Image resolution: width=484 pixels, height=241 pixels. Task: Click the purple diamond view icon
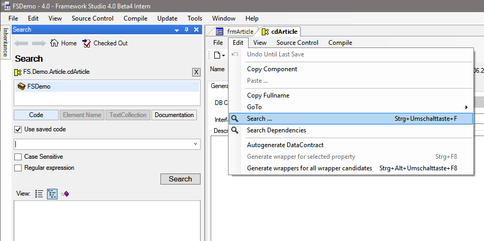click(x=65, y=194)
